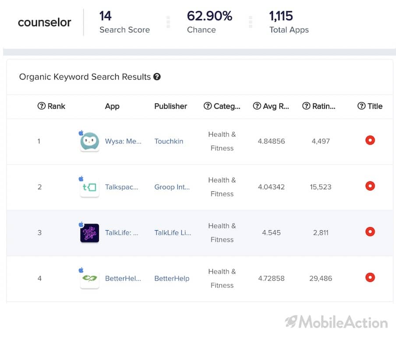Screen dimensions: 396x346
Task: Click the 62.90% Chance value
Action: 210,16
